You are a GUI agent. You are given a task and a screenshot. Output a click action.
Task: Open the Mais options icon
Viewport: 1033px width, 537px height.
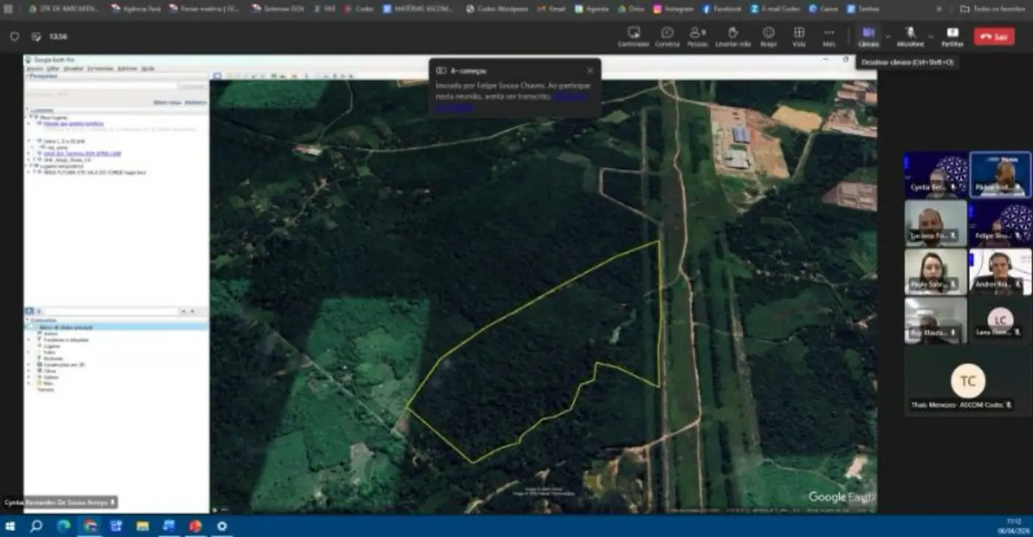829,36
